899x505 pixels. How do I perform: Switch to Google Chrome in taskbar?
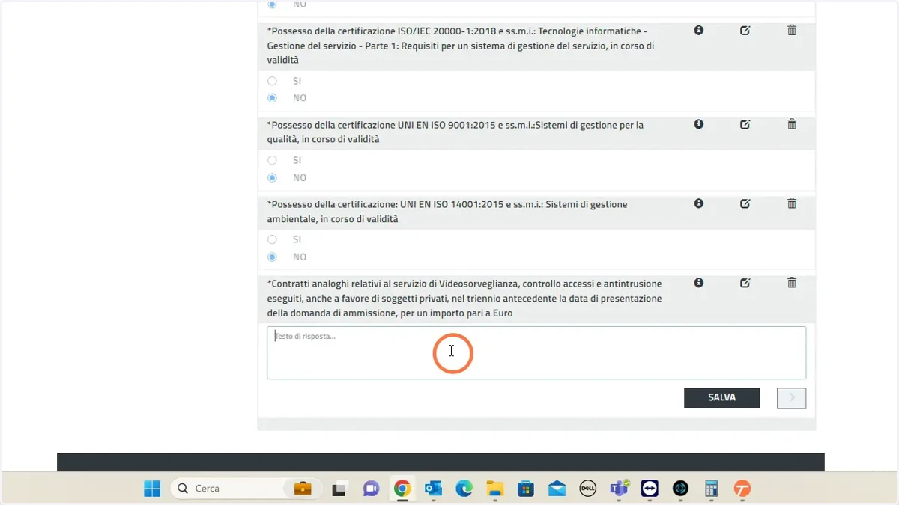click(x=402, y=489)
